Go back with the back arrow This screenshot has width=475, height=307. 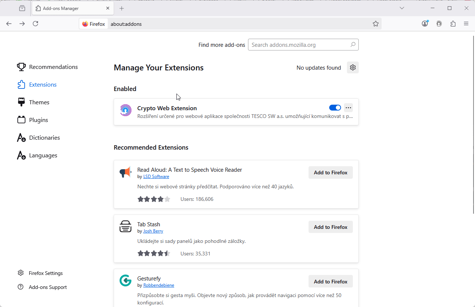9,24
